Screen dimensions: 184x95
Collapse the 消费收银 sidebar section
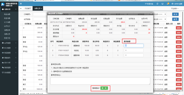point(9,9)
